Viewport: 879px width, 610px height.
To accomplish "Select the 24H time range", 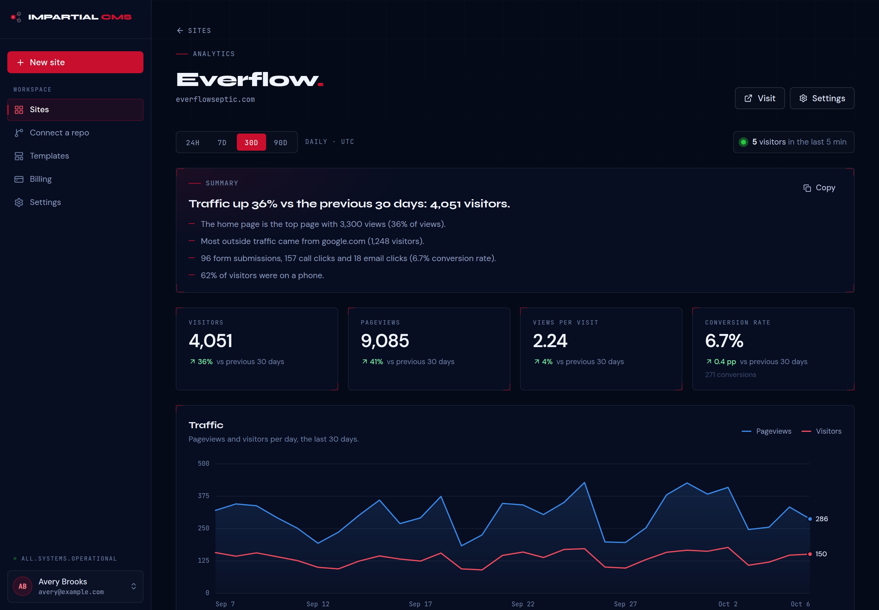I will [193, 142].
